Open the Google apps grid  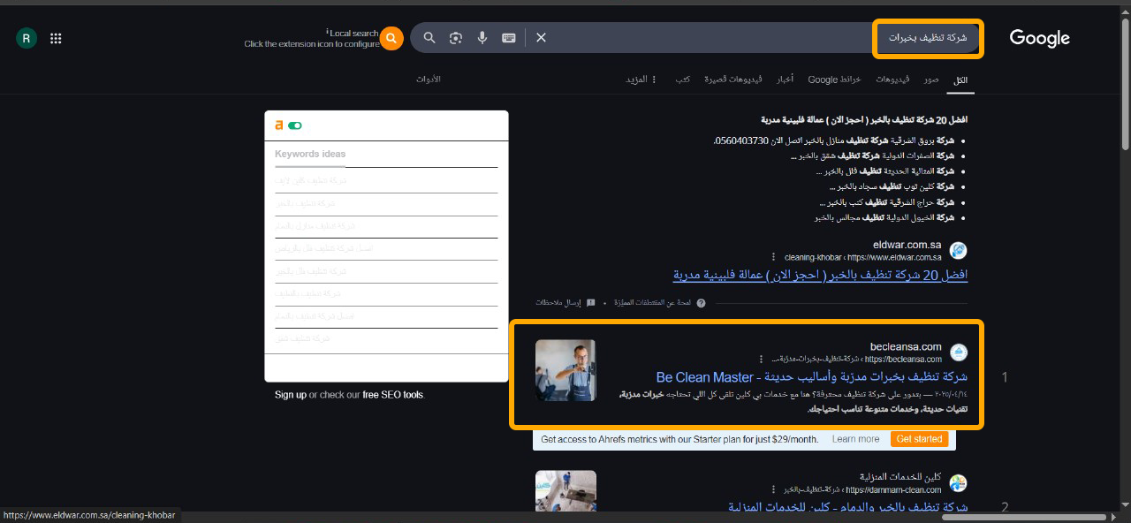click(x=56, y=38)
